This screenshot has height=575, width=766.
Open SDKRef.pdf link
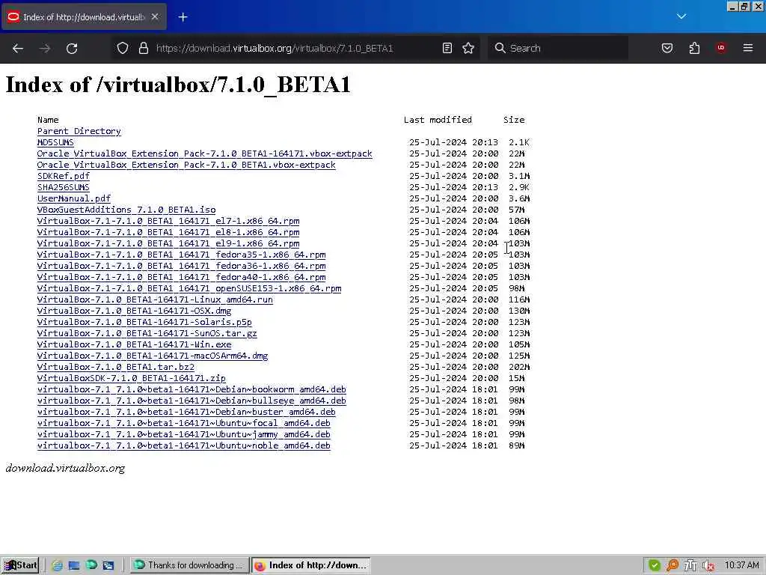pyautogui.click(x=64, y=176)
